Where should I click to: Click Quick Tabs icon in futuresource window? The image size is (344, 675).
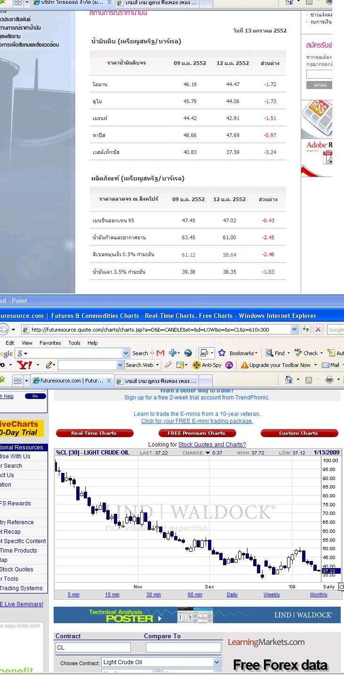(x=17, y=380)
